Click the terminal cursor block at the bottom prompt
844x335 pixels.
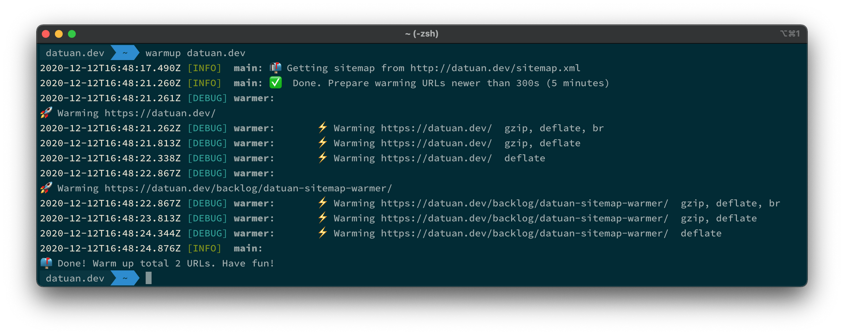point(148,278)
